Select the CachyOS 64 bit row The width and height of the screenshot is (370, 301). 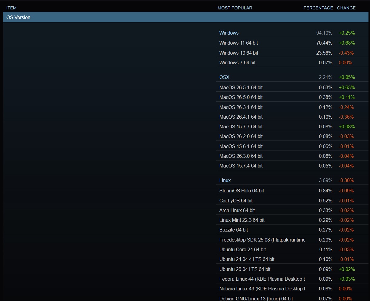(292, 201)
